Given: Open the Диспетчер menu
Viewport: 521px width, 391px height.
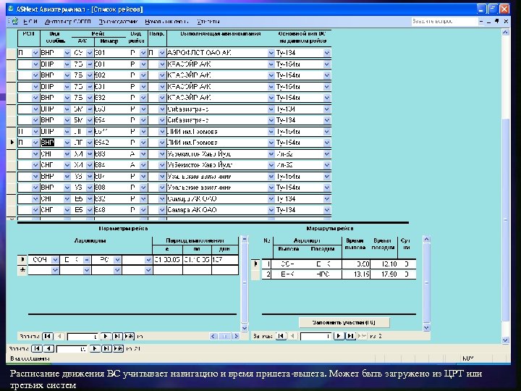Looking at the screenshot, I should (67, 22).
